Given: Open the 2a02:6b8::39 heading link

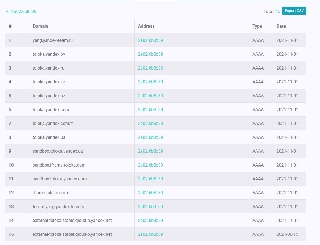Looking at the screenshot, I should pos(24,12).
